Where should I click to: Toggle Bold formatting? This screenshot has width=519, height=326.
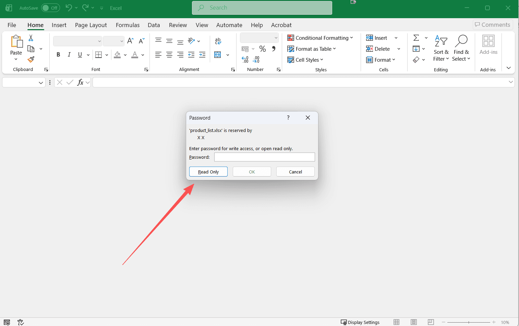(58, 55)
